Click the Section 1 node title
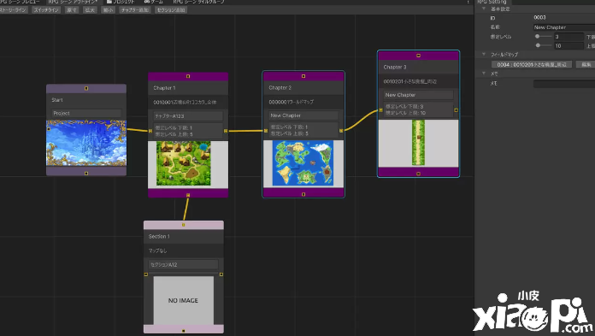Viewport: 595px width, 336px height. [x=159, y=236]
